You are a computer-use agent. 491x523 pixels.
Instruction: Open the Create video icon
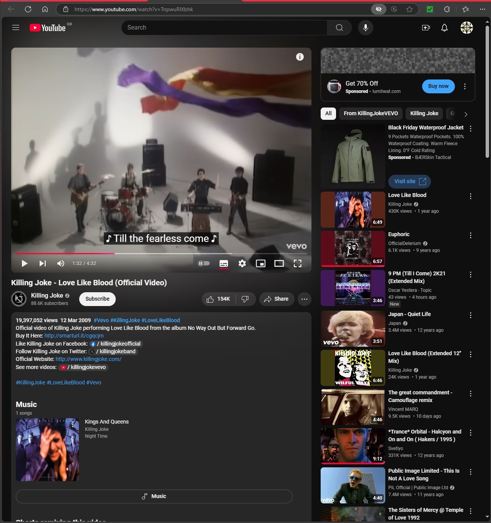426,28
